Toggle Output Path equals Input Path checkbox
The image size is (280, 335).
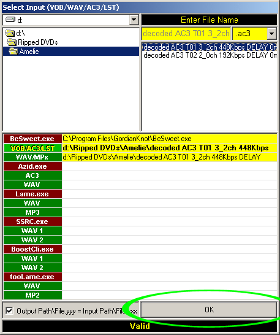(9, 310)
